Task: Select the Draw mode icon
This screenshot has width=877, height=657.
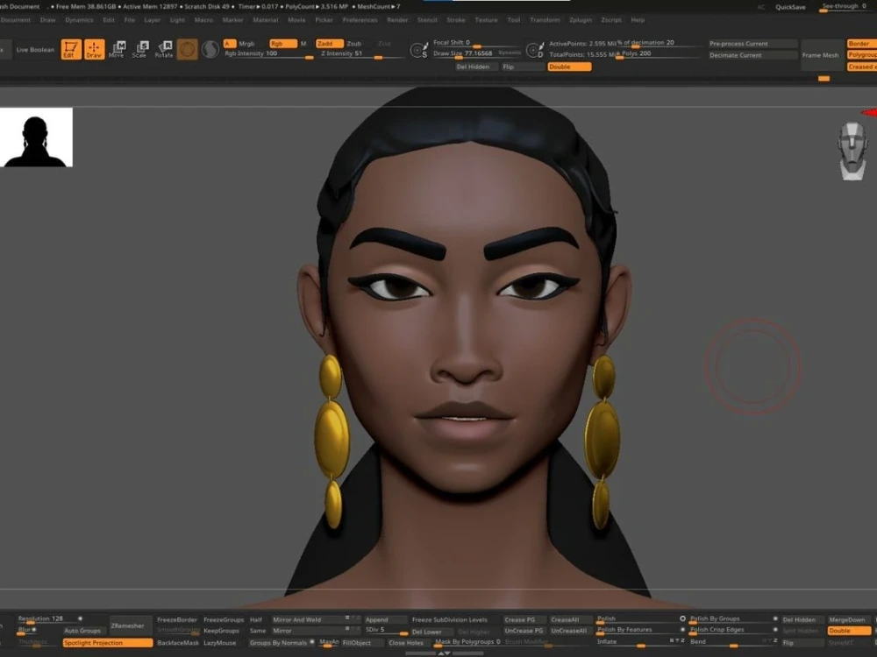Action: [x=94, y=49]
